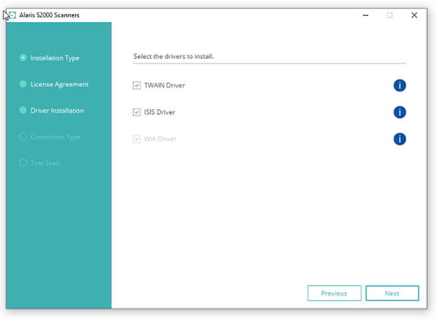Open info for WIA Driver

(400, 139)
